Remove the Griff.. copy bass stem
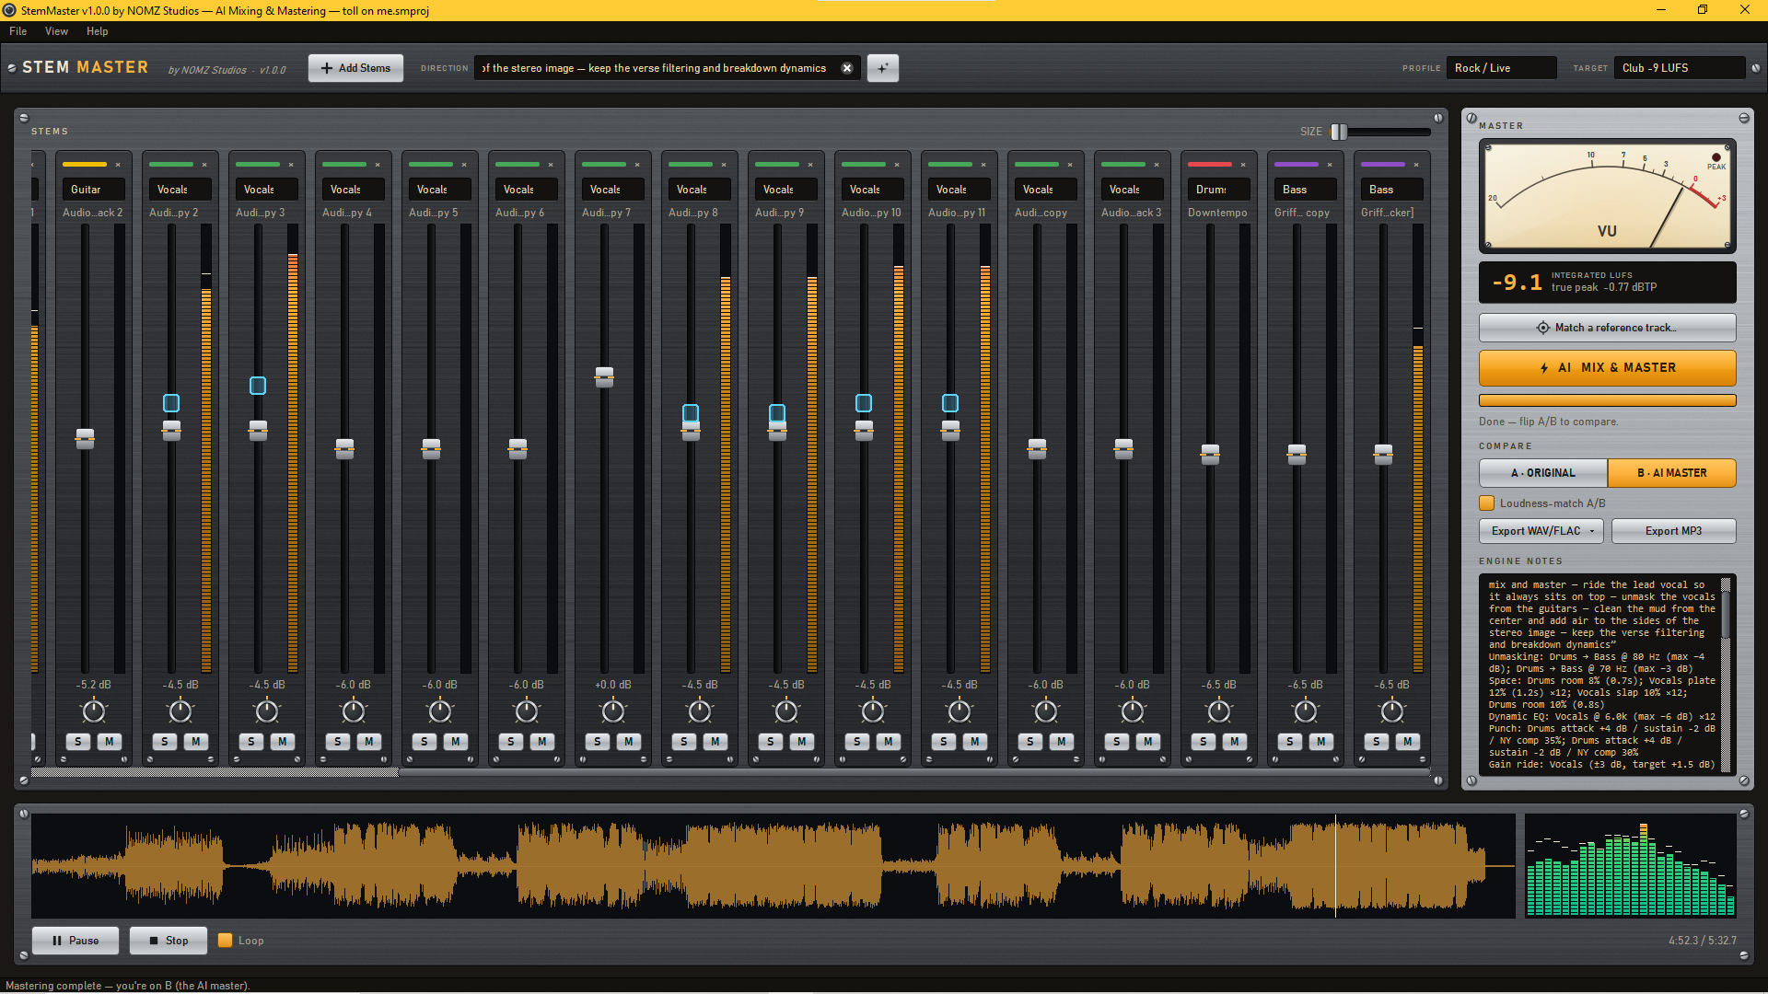This screenshot has width=1768, height=994. click(1330, 165)
